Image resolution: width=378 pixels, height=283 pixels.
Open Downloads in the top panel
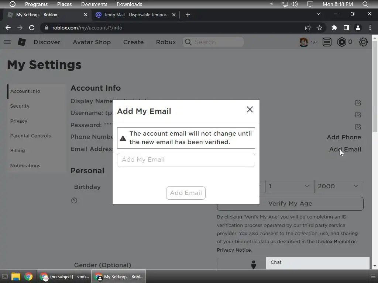(129, 4)
